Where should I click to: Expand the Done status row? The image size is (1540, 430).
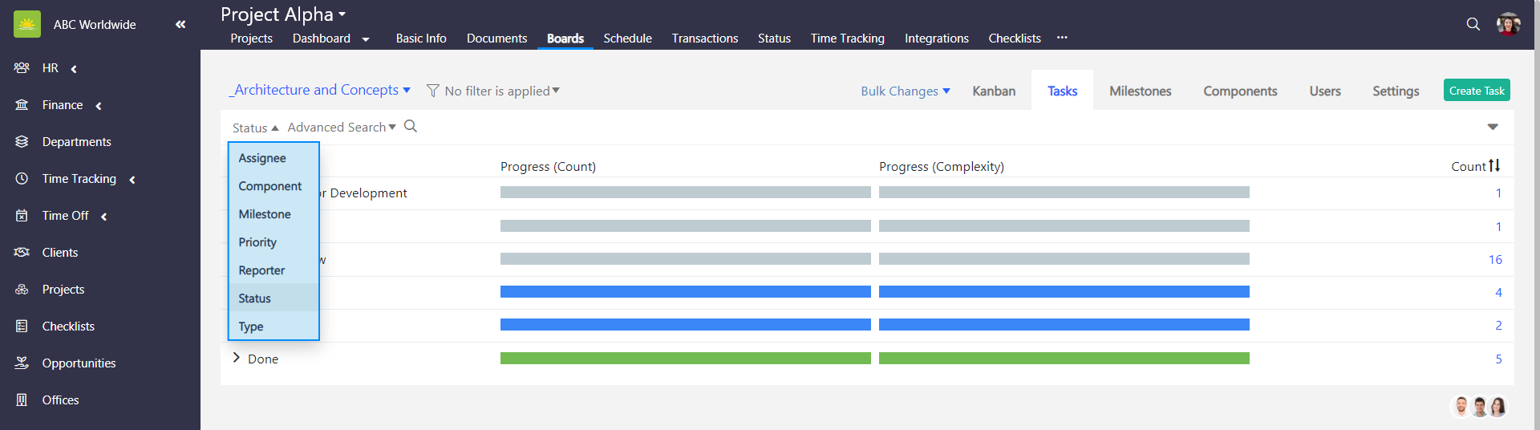[237, 359]
